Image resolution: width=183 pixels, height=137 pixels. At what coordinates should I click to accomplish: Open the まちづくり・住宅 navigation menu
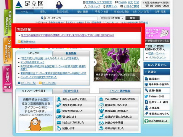click(x=141, y=12)
